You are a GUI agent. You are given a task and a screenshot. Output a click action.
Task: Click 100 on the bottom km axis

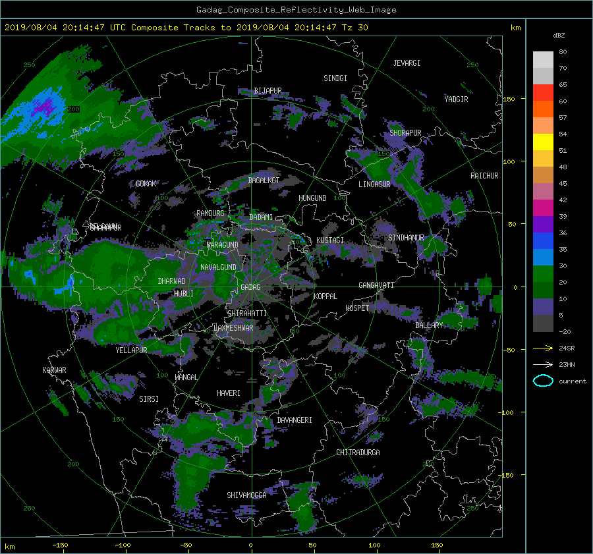click(x=374, y=545)
